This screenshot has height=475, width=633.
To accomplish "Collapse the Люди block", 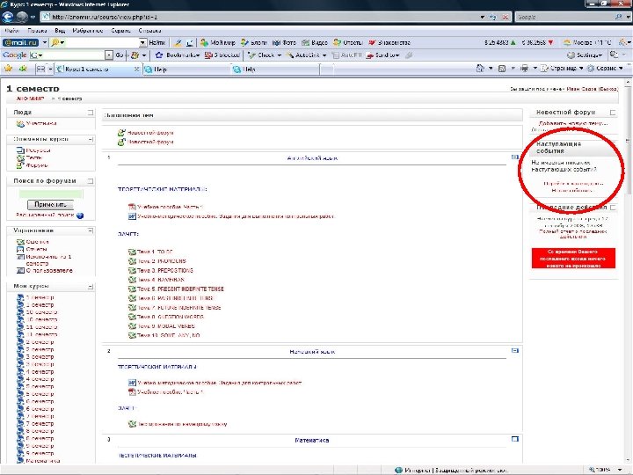I will [x=91, y=112].
